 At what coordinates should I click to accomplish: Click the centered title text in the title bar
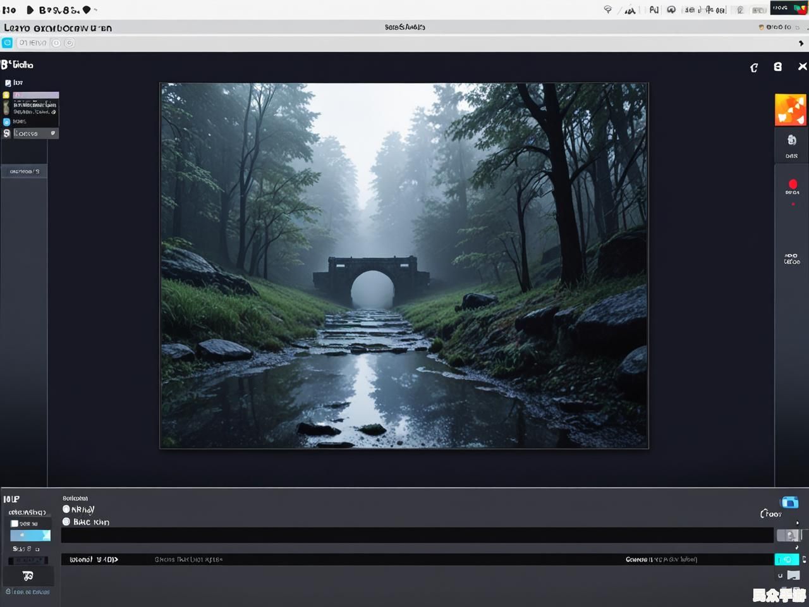pos(404,27)
